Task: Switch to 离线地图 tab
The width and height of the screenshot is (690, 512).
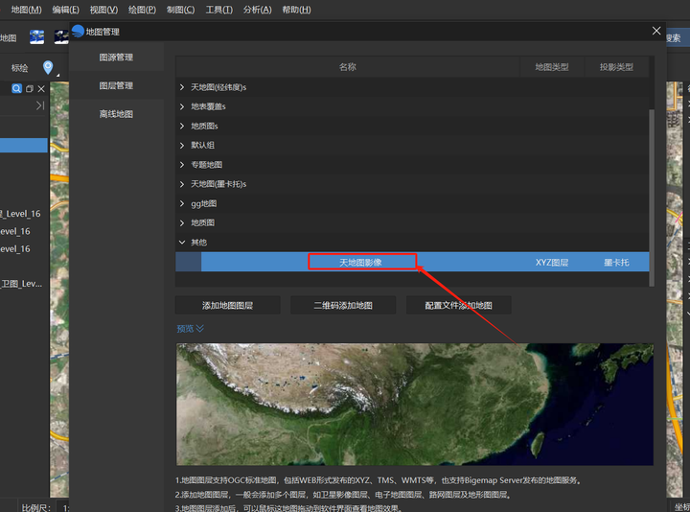Action: point(116,114)
